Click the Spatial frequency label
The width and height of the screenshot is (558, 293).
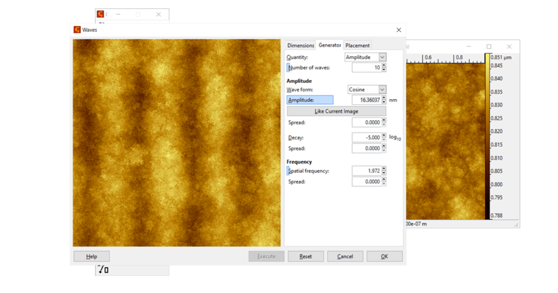click(309, 171)
